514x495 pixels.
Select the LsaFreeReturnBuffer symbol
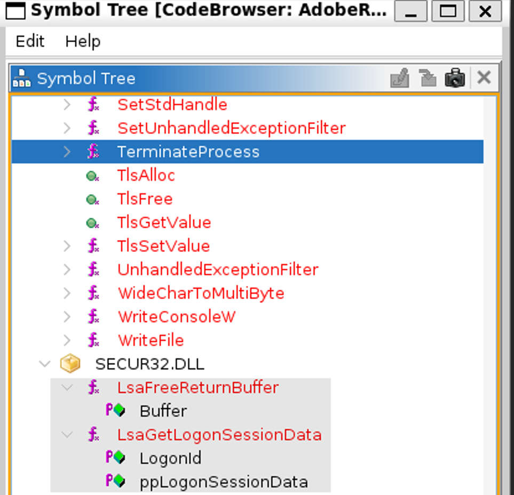click(198, 388)
